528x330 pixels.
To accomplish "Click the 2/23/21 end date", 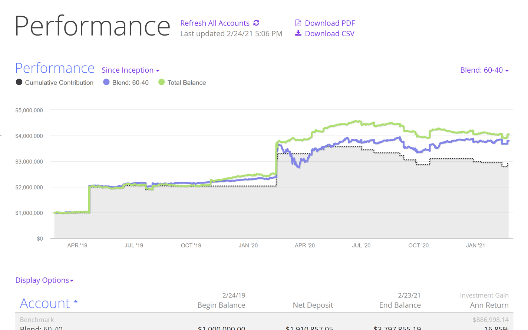I will [409, 296].
